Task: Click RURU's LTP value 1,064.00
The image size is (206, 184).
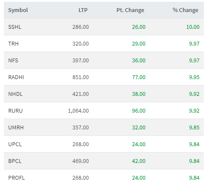Action: click(79, 111)
